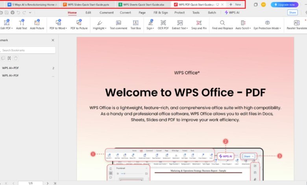The image size is (307, 185).
Task: Expand the Edit PDF dropdown arrow
Action: pyautogui.click(x=12, y=28)
